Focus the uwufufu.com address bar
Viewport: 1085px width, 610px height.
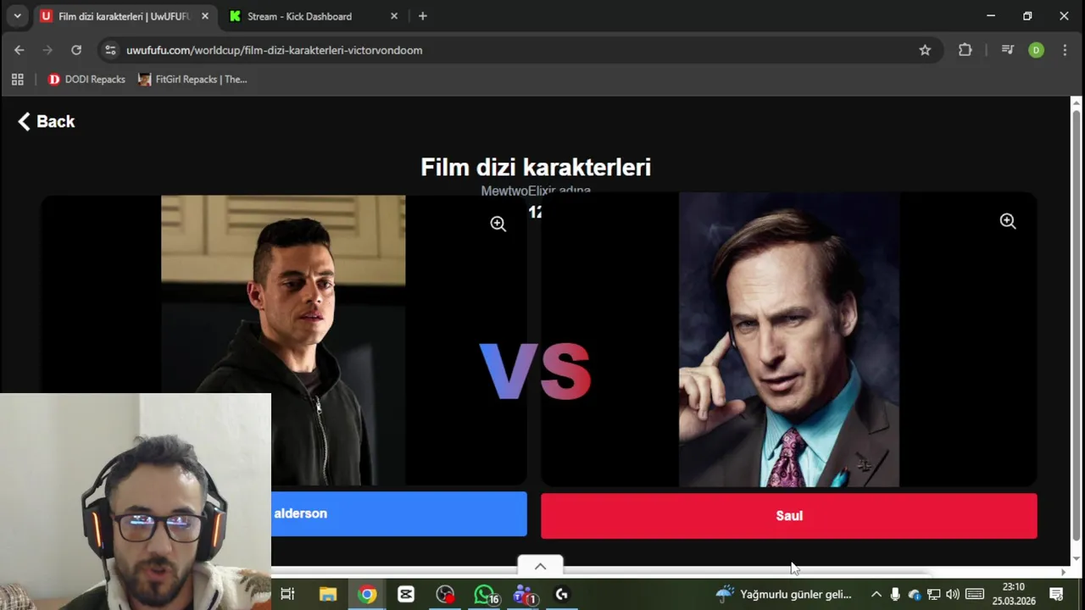[517, 50]
